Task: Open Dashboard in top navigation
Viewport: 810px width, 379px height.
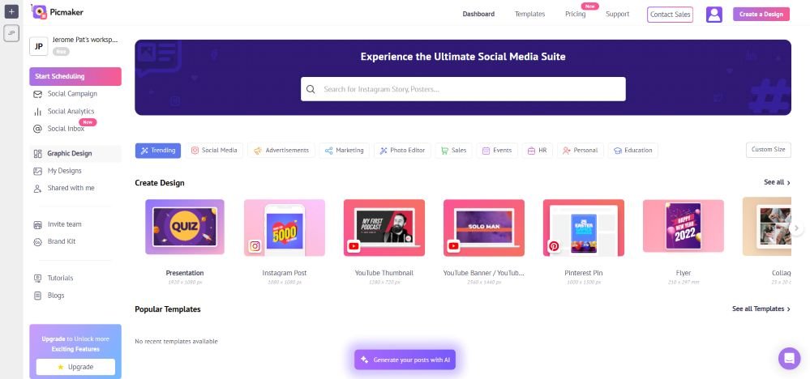Action: (x=478, y=15)
